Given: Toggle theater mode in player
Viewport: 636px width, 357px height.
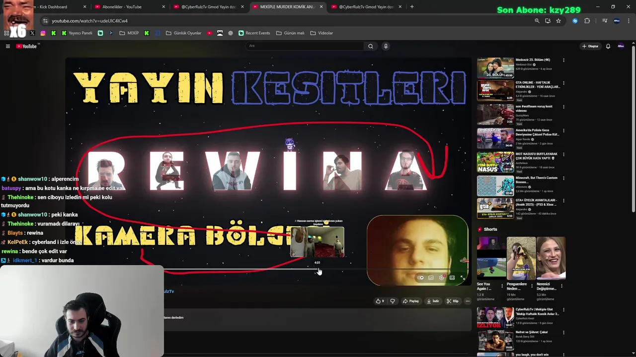Looking at the screenshot, I should tap(452, 278).
